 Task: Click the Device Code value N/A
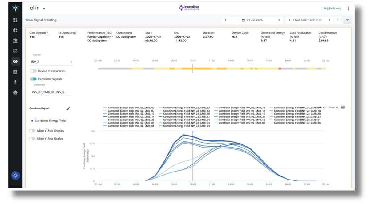235,37
